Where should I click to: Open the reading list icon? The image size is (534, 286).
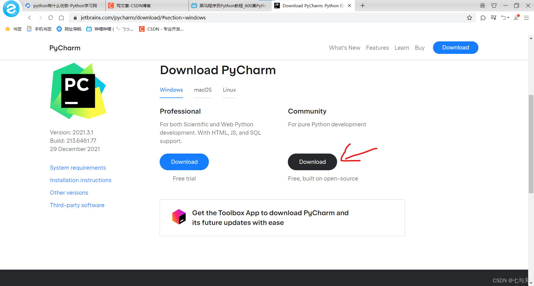click(494, 18)
